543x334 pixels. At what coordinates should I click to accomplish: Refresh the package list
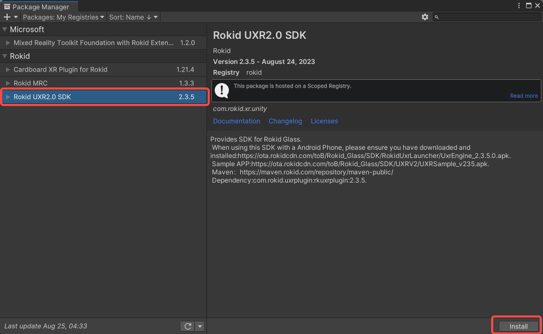(x=186, y=326)
